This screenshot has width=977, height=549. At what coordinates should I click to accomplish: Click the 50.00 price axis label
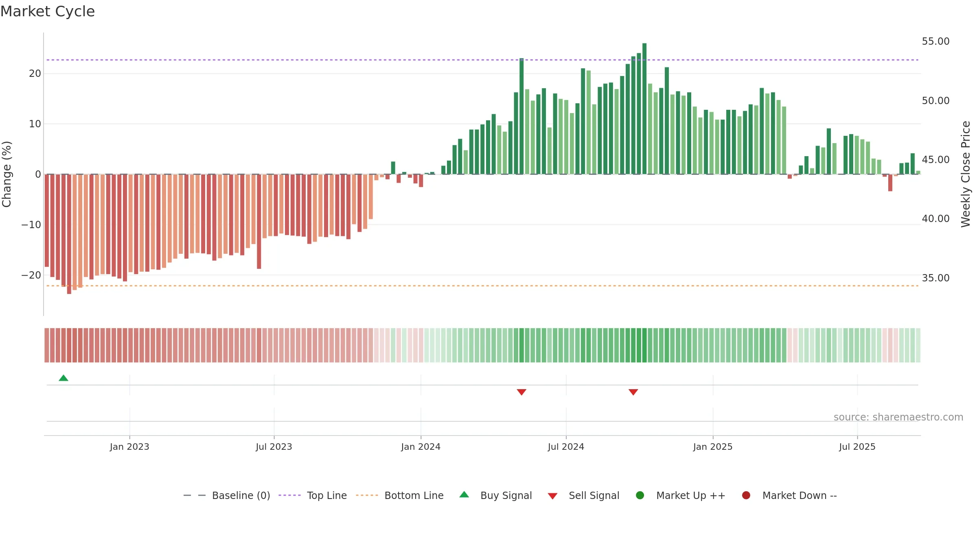tap(935, 100)
